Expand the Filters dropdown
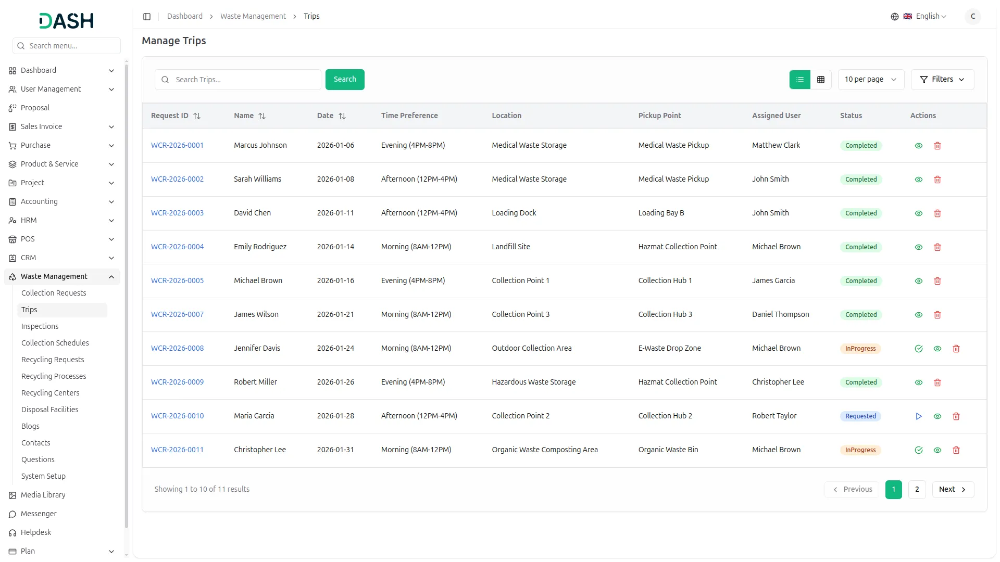The width and height of the screenshot is (1000, 562). point(942,80)
